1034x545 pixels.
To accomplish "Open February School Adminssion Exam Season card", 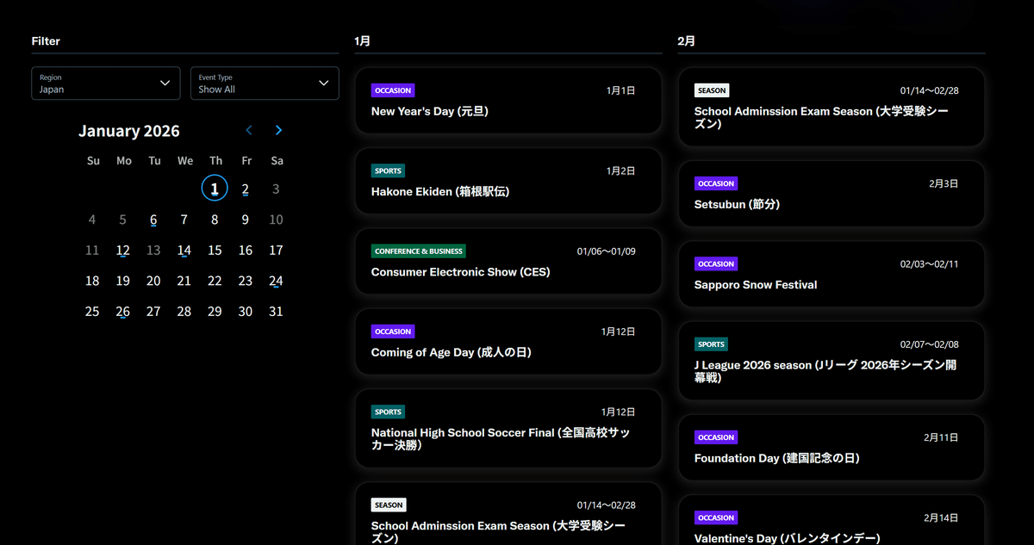I will [832, 107].
